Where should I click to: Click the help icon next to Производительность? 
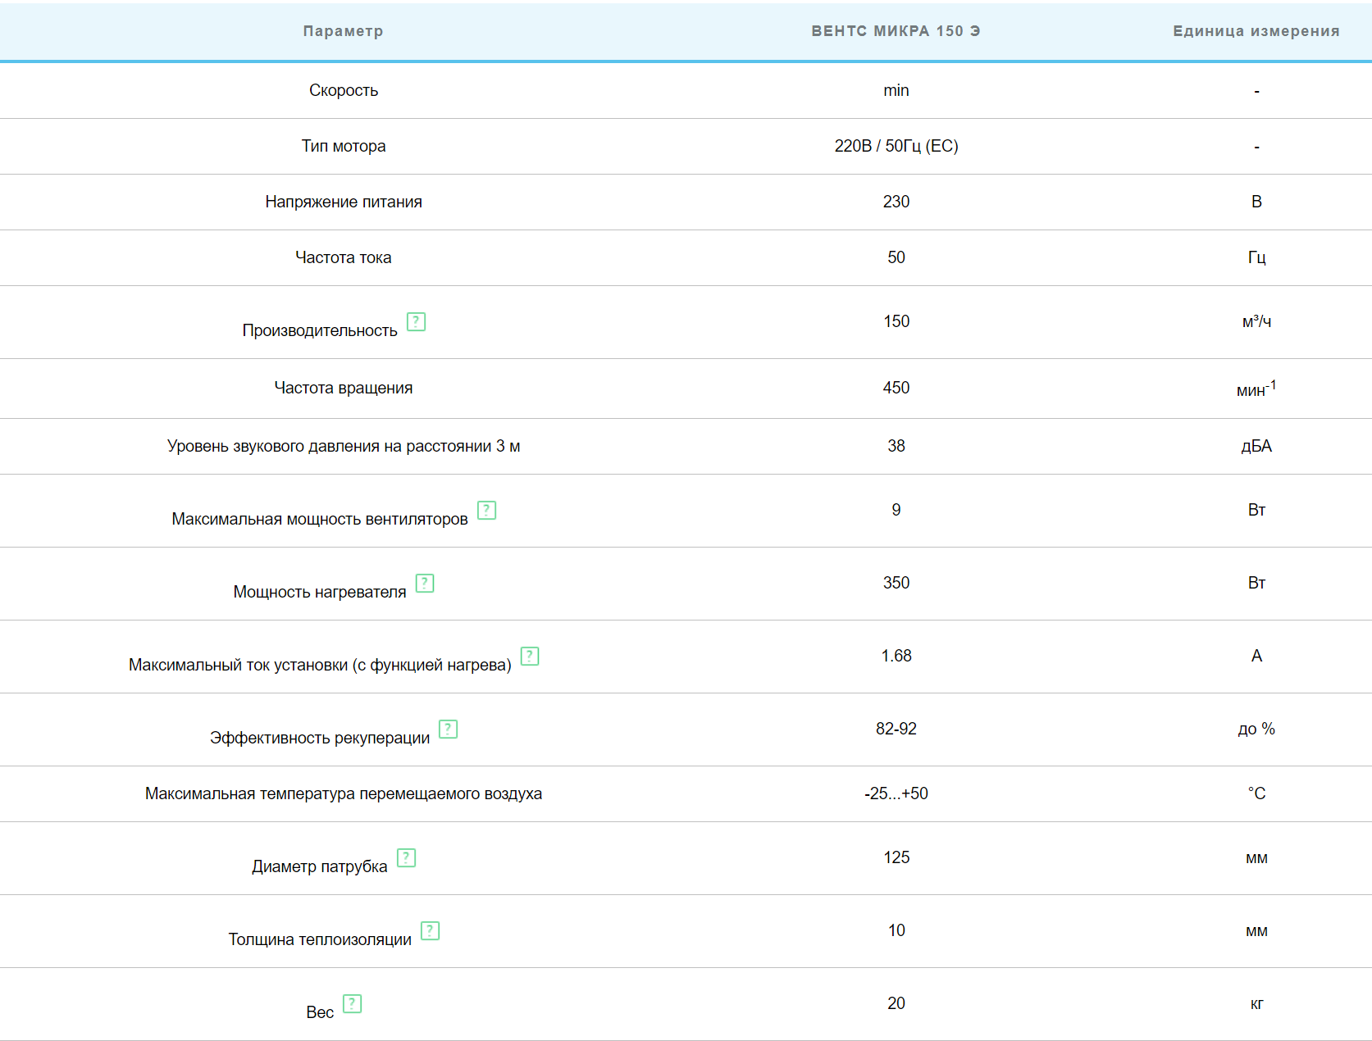[416, 321]
